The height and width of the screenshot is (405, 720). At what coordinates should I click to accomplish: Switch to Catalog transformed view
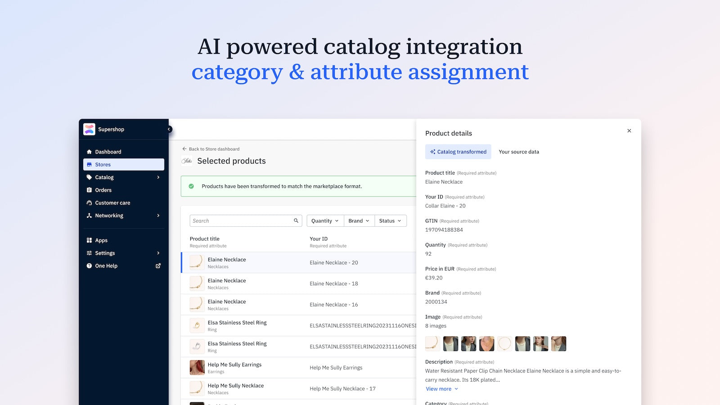[458, 152]
